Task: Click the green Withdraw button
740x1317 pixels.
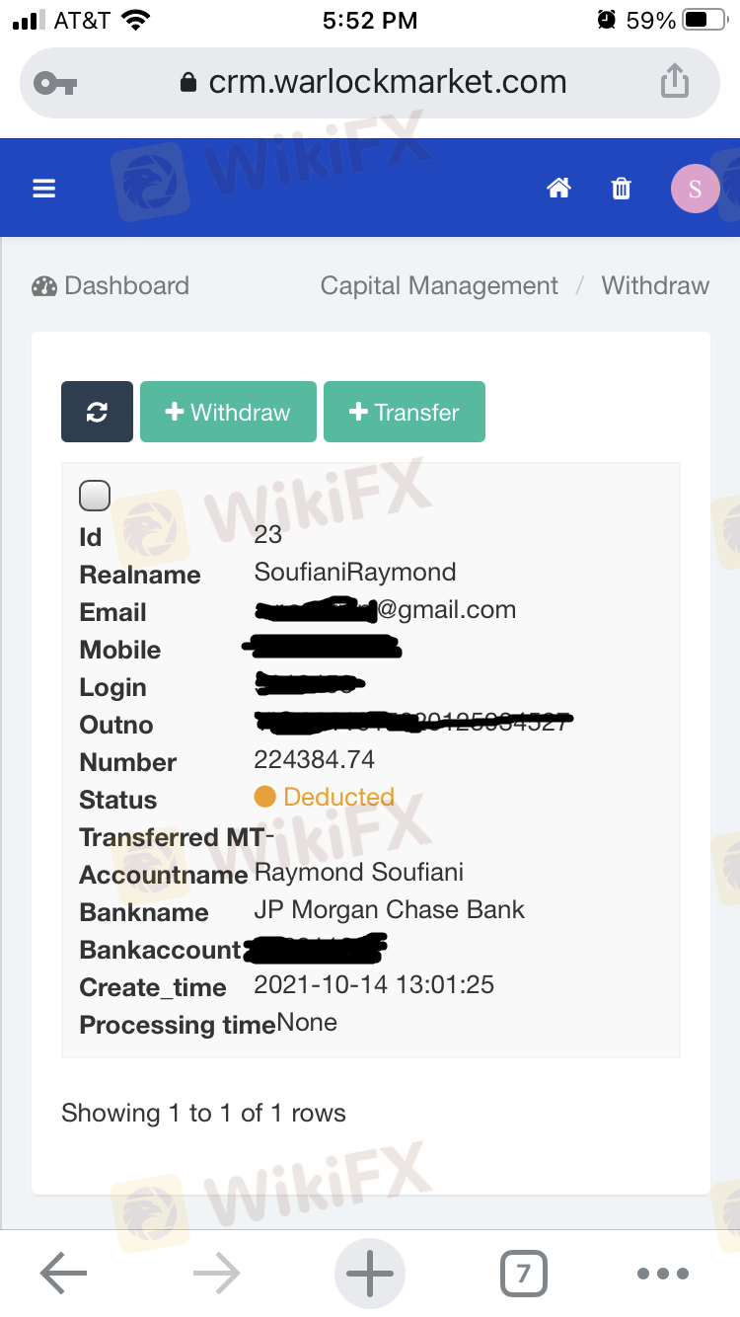Action: [228, 412]
